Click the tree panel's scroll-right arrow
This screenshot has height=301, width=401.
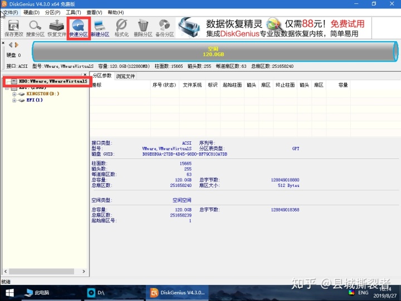84,271
